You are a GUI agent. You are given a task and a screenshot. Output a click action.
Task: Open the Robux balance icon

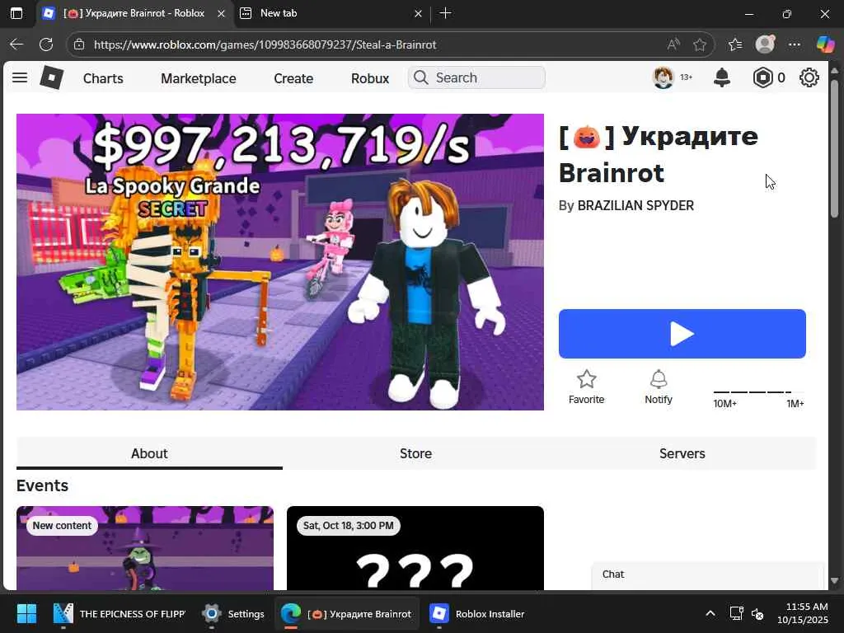pyautogui.click(x=762, y=78)
